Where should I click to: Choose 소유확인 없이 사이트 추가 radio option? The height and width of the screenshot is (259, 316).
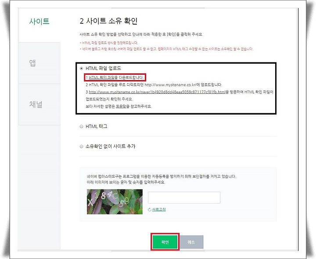coord(82,146)
